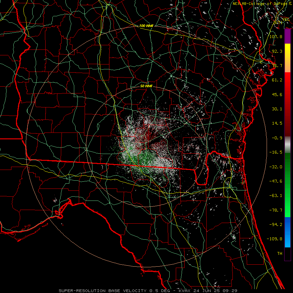The width and height of the screenshot is (293, 293).
Task: Click the -47.6 legend value
Action: click(x=276, y=181)
